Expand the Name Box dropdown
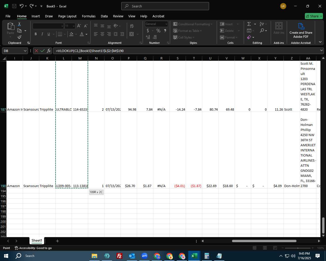Viewport: 326px width, 261px height. (x=25, y=51)
